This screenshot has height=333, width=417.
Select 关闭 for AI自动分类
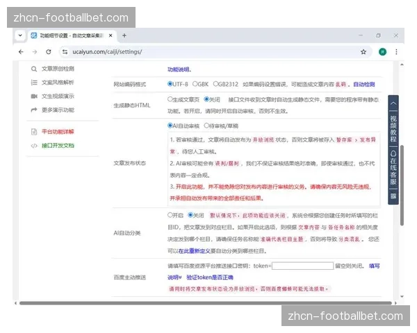click(190, 215)
